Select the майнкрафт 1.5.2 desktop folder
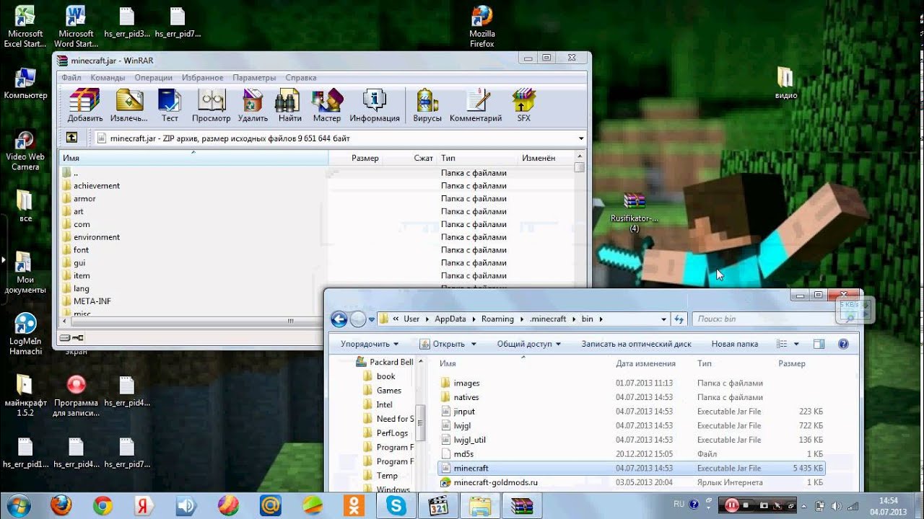This screenshot has height=519, width=924. point(25,395)
